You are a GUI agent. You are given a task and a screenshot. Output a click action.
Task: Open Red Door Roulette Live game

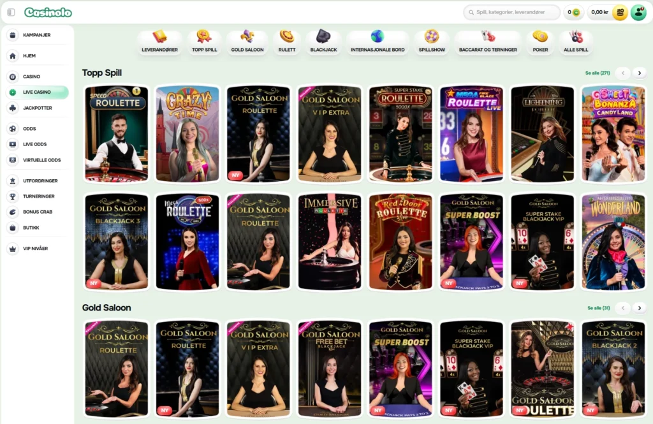[x=400, y=242]
